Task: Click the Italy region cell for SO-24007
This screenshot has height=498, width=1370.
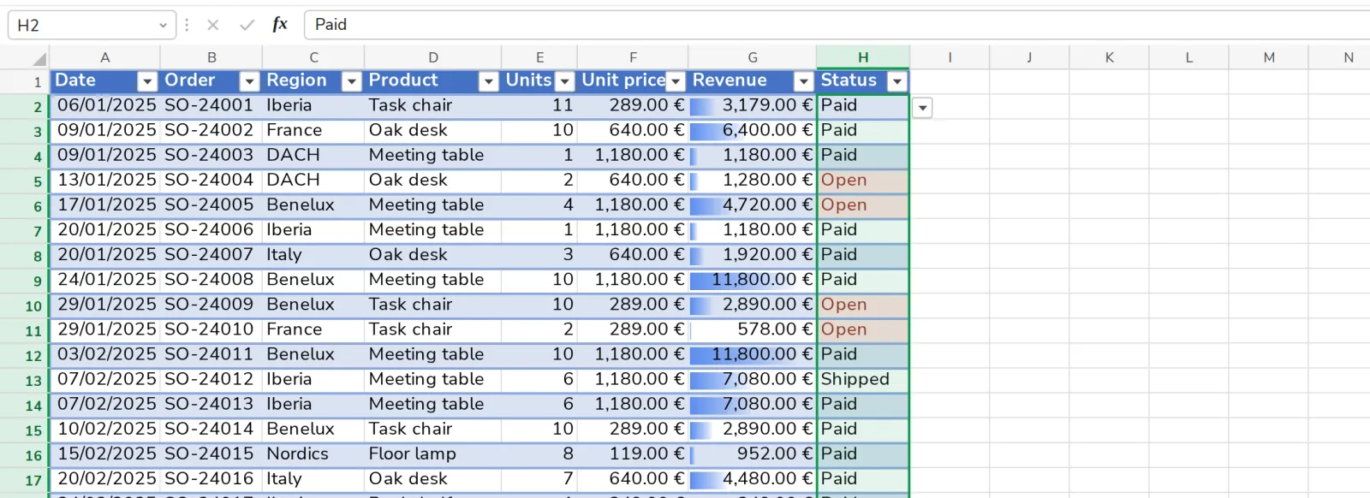Action: pyautogui.click(x=313, y=255)
